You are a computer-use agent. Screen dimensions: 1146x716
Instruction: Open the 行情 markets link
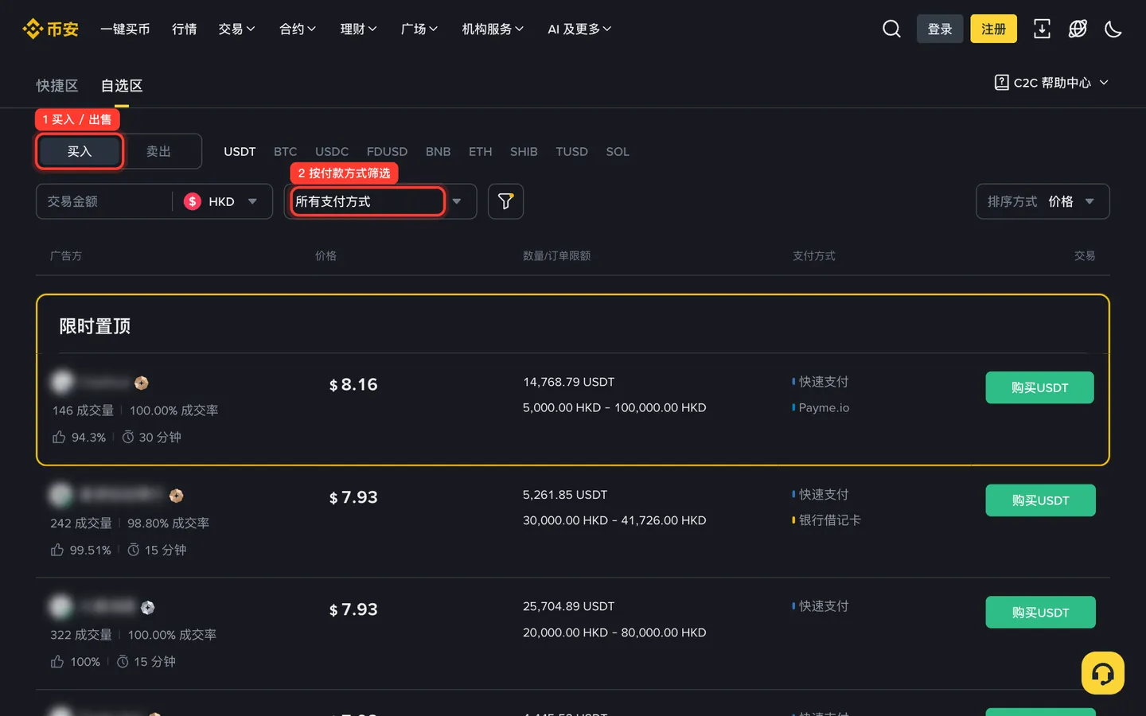(x=185, y=29)
